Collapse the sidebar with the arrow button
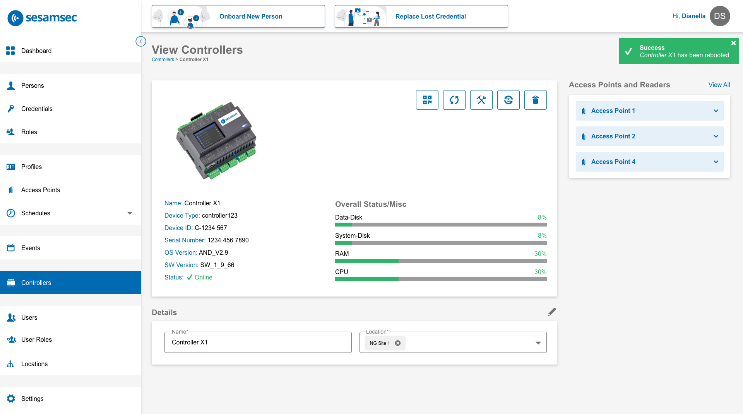The image size is (743, 414). pyautogui.click(x=141, y=41)
